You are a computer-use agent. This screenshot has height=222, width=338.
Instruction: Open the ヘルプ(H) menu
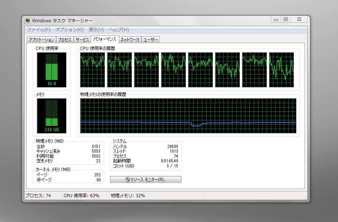[119, 30]
